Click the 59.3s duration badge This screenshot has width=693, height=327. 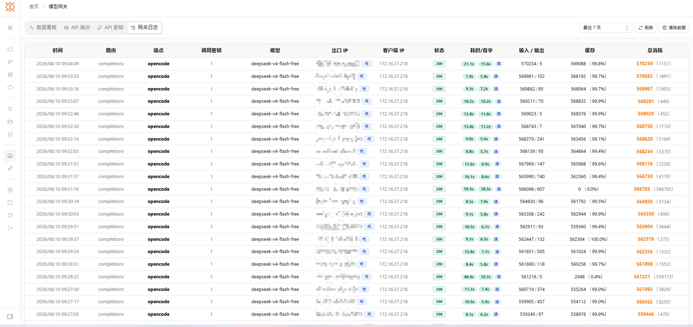pyautogui.click(x=469, y=189)
